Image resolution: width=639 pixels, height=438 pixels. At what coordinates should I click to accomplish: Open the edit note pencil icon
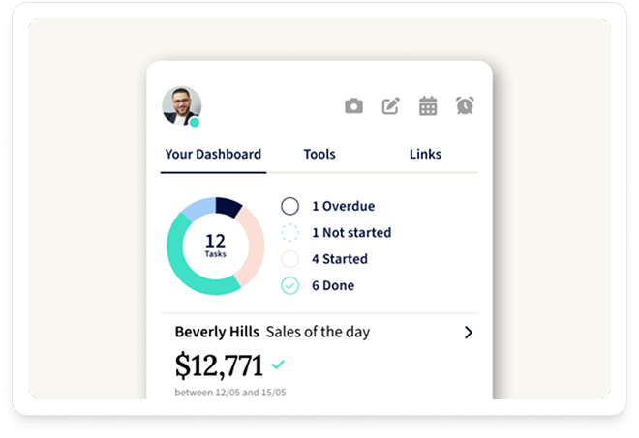391,106
